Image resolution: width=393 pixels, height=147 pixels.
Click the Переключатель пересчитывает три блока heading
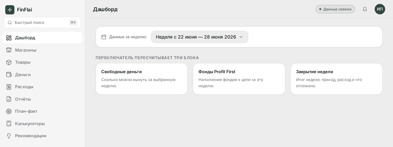coord(147,58)
